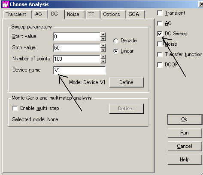Enable the Transient analysis checkbox

pyautogui.click(x=160, y=13)
